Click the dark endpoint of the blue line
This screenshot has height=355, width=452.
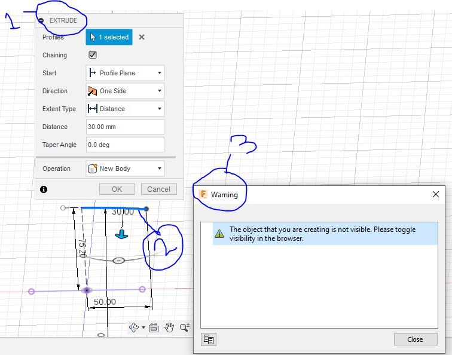(x=146, y=209)
